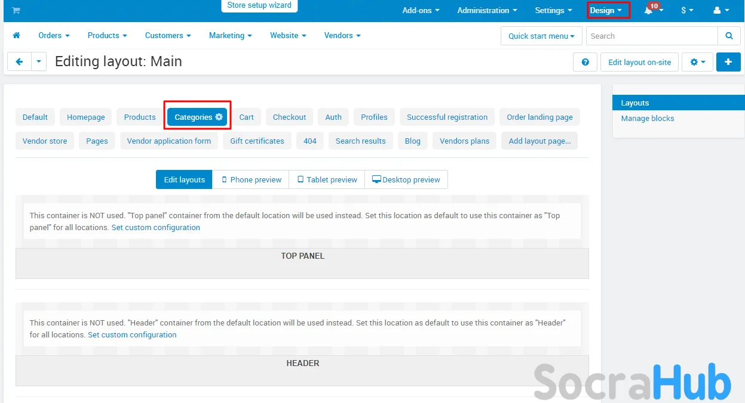Select the Homepage layout tab
The width and height of the screenshot is (745, 403).
click(x=86, y=117)
